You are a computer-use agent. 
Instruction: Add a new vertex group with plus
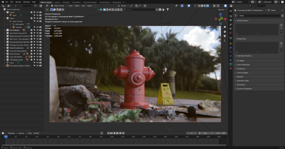[281, 25]
